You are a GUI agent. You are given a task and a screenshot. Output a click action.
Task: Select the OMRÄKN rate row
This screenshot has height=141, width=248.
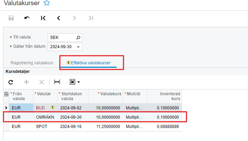[95, 117]
